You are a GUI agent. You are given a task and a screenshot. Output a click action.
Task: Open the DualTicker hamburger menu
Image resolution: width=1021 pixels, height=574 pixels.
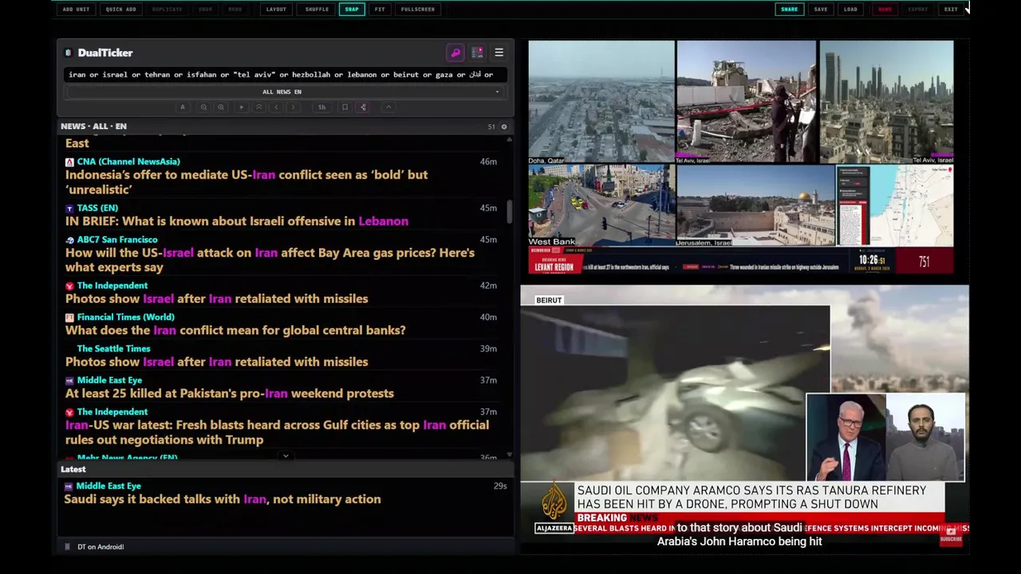coord(499,53)
